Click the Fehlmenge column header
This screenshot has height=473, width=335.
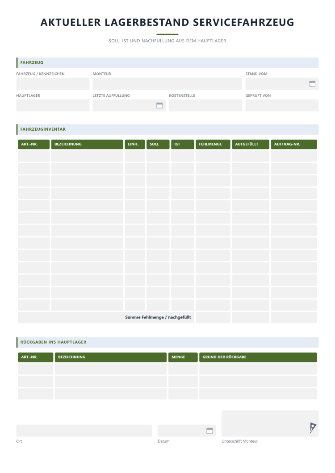(213, 144)
